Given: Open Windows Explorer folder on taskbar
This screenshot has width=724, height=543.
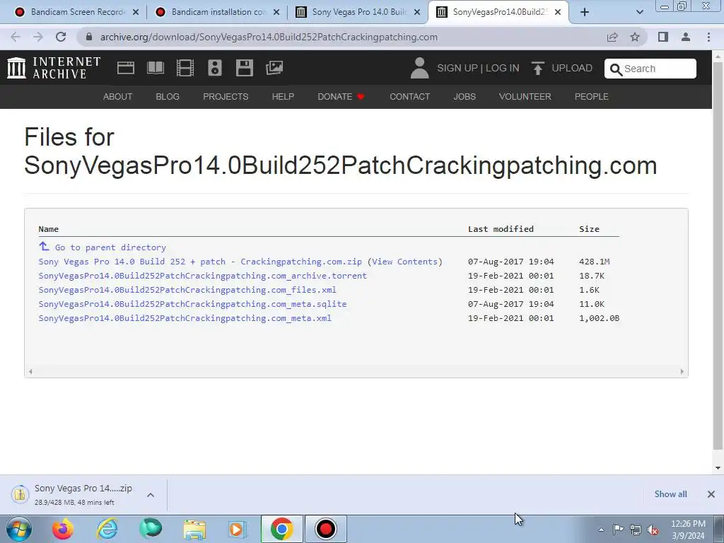Looking at the screenshot, I should point(194,529).
